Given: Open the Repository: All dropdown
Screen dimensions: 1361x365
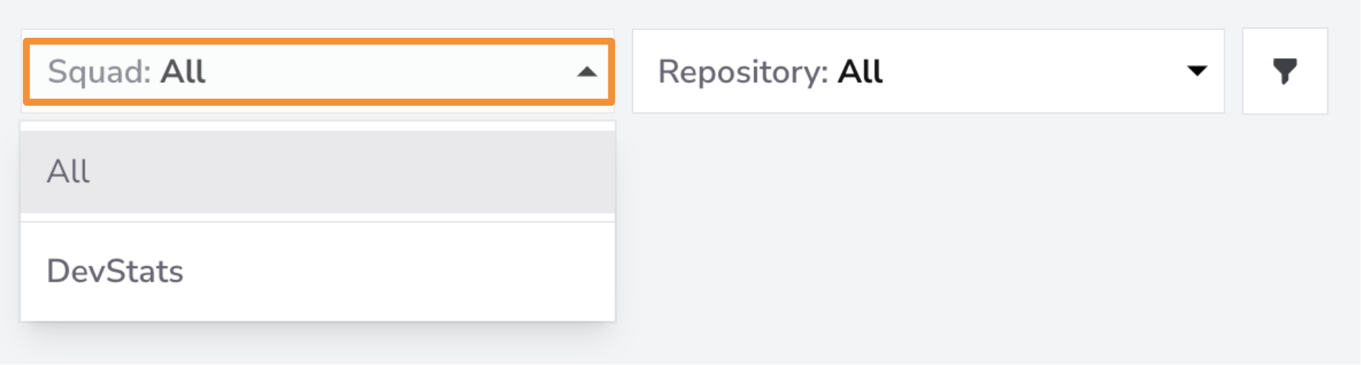Looking at the screenshot, I should click(929, 71).
